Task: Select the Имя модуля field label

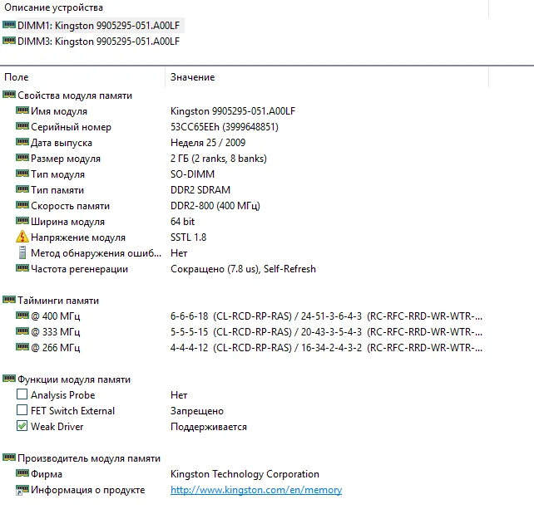Action: pyautogui.click(x=59, y=111)
